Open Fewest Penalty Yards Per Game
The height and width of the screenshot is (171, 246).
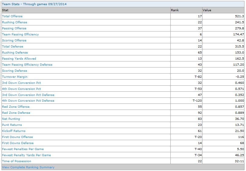tap(27, 155)
